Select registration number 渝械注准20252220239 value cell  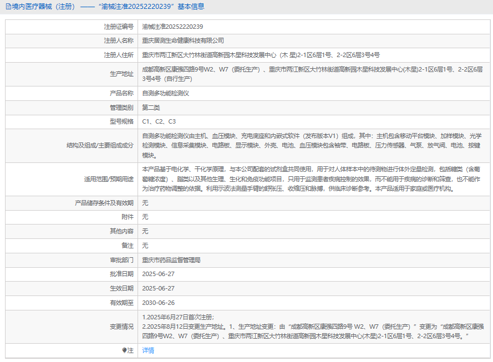pyautogui.click(x=172, y=27)
